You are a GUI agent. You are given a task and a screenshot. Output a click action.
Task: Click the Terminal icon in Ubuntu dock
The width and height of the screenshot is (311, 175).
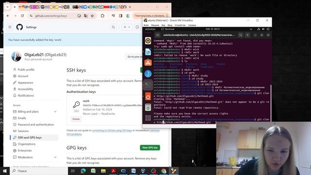coord(148,85)
